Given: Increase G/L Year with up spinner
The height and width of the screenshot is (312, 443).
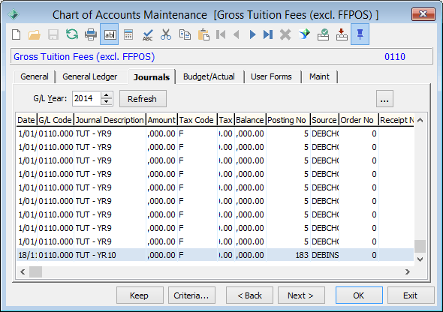Looking at the screenshot, I should click(x=107, y=95).
